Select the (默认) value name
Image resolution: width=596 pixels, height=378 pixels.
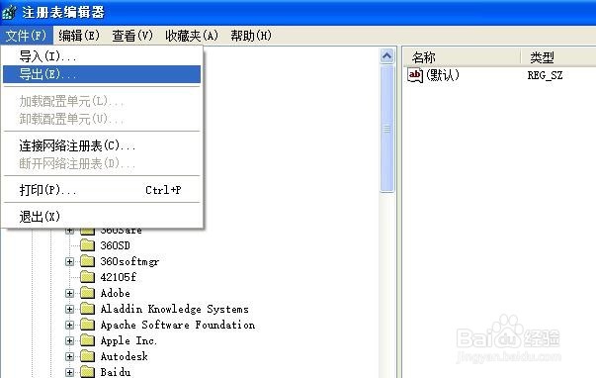(443, 75)
